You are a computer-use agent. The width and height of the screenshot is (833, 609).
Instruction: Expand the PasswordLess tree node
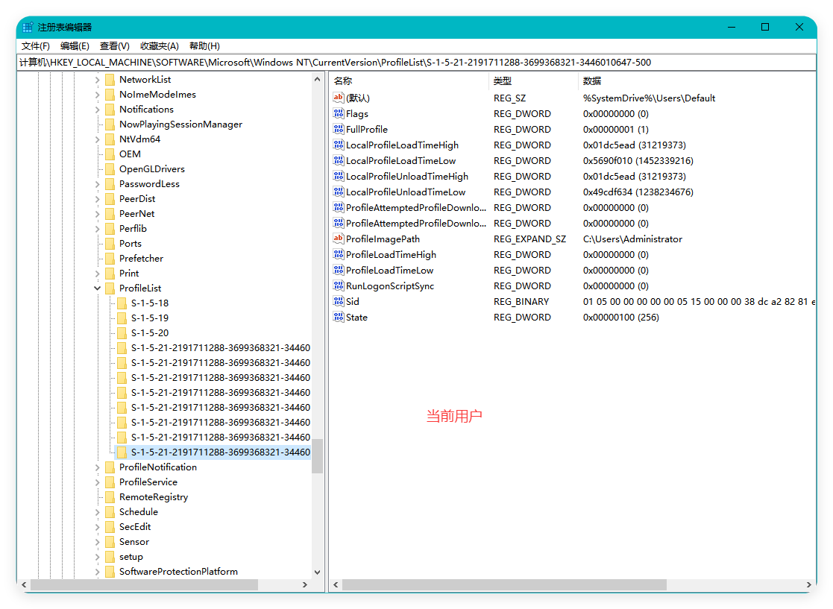(x=97, y=184)
